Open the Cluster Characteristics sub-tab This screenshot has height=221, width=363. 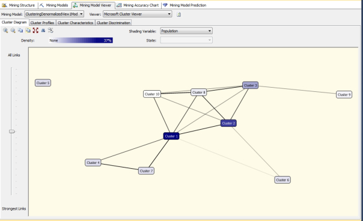[x=75, y=23]
